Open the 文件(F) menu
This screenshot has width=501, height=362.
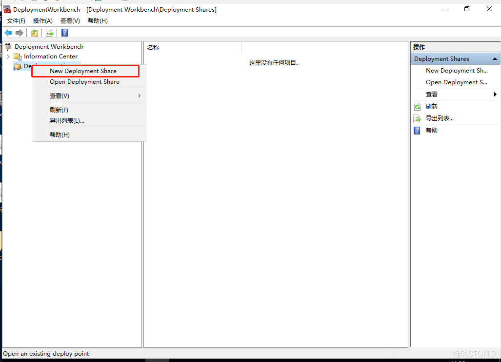coord(16,21)
